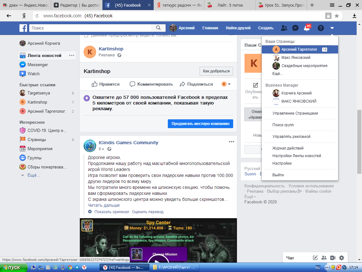This screenshot has height=272, width=362.
Task: Expand Ещё in the left sidebar
Action: point(34,175)
